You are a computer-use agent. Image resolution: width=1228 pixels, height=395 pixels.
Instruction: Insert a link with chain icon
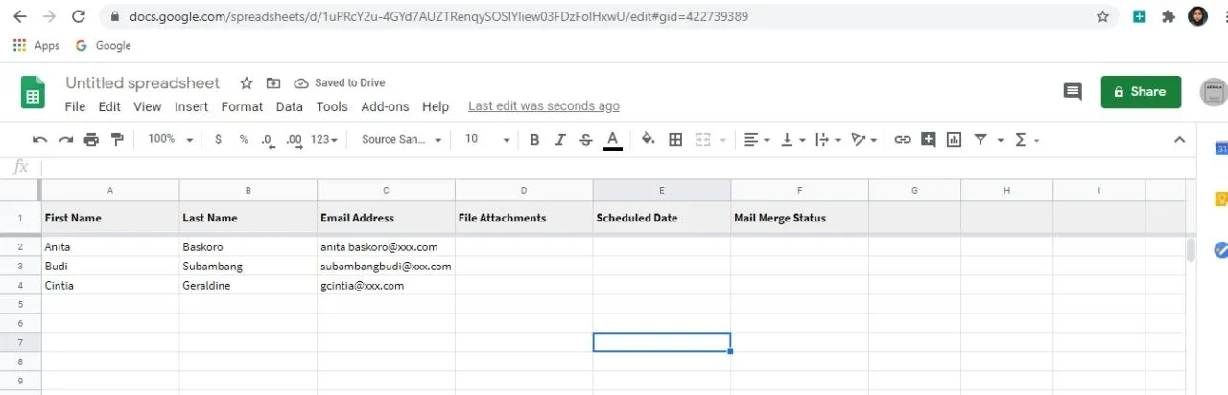[902, 139]
